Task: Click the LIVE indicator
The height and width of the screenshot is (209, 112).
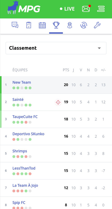Action: click(x=67, y=9)
